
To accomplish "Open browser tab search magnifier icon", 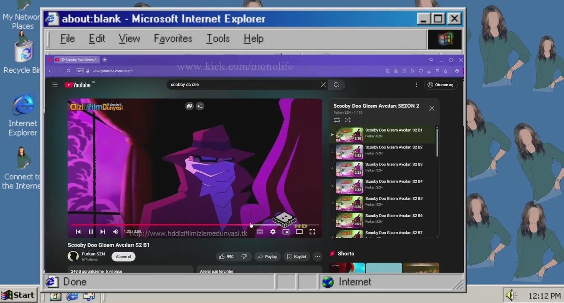I will click(x=431, y=60).
